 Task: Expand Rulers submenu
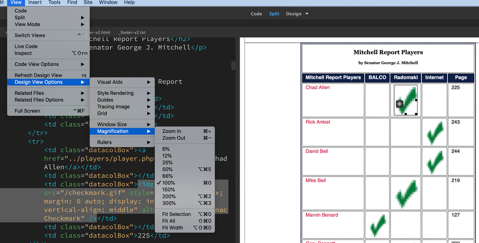tap(122, 142)
